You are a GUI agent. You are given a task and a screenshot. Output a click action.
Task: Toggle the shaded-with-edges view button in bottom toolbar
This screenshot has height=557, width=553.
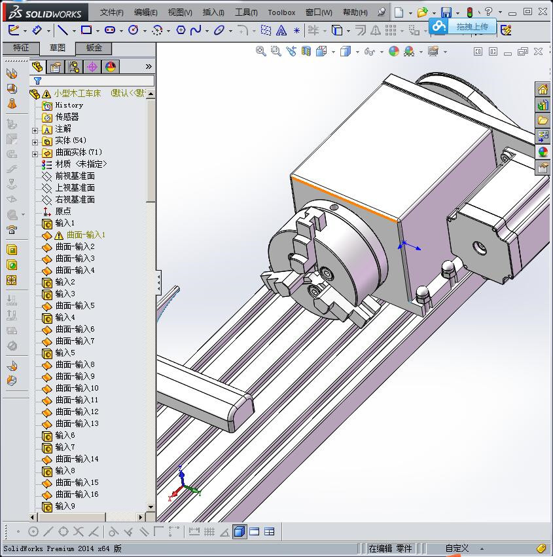pos(240,531)
